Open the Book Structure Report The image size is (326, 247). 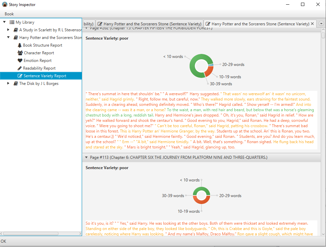point(43,45)
